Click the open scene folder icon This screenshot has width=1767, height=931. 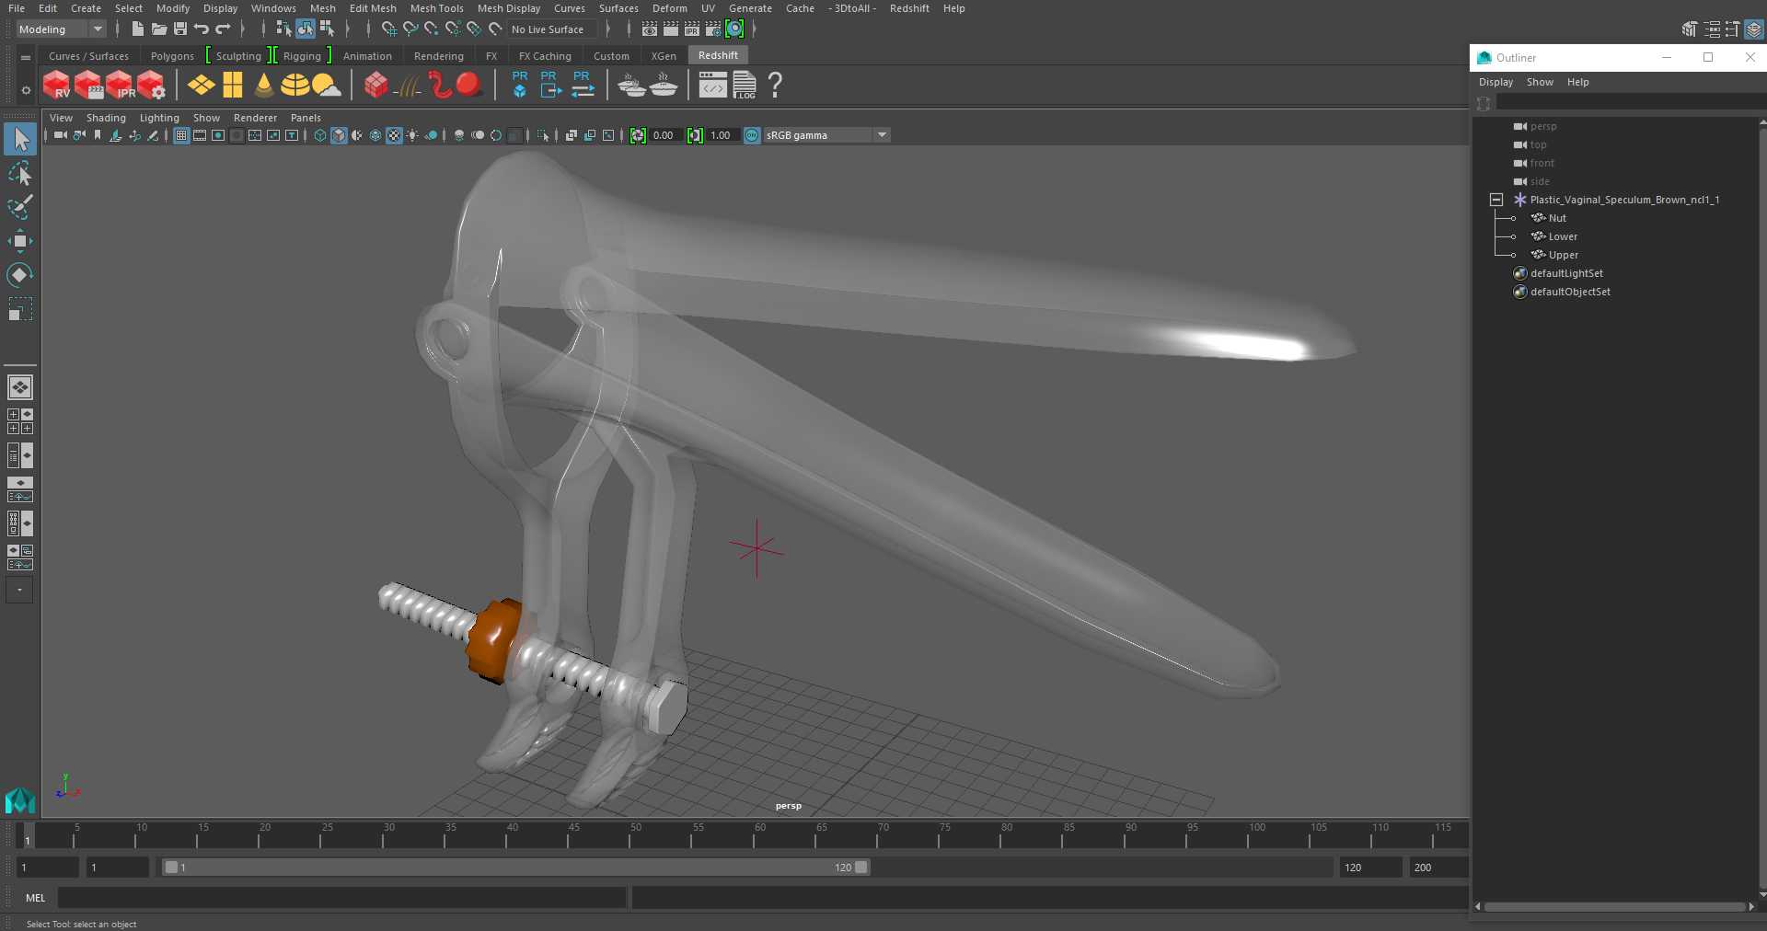159,29
